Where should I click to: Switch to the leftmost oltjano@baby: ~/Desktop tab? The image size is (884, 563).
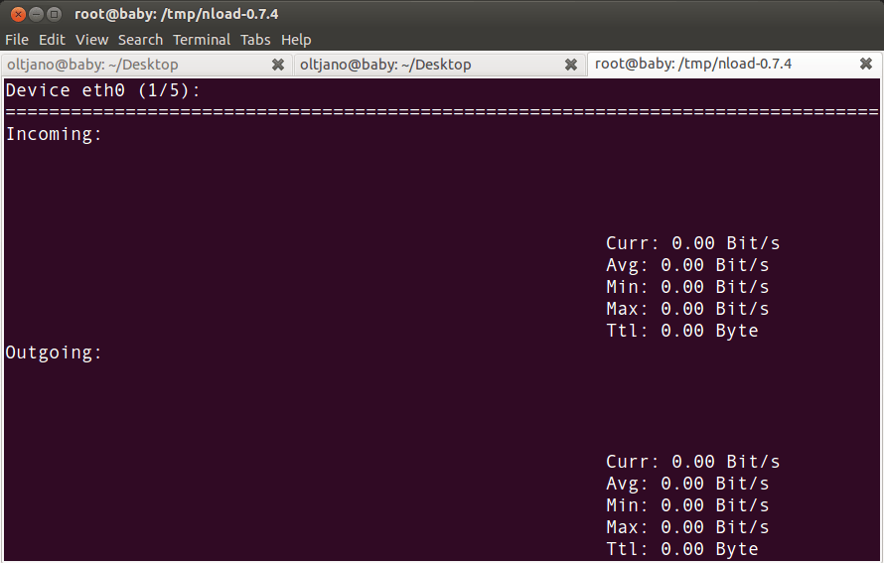[92, 65]
